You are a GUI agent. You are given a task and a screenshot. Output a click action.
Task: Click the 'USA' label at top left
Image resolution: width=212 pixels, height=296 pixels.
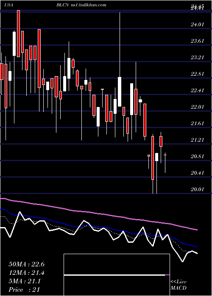9,5
